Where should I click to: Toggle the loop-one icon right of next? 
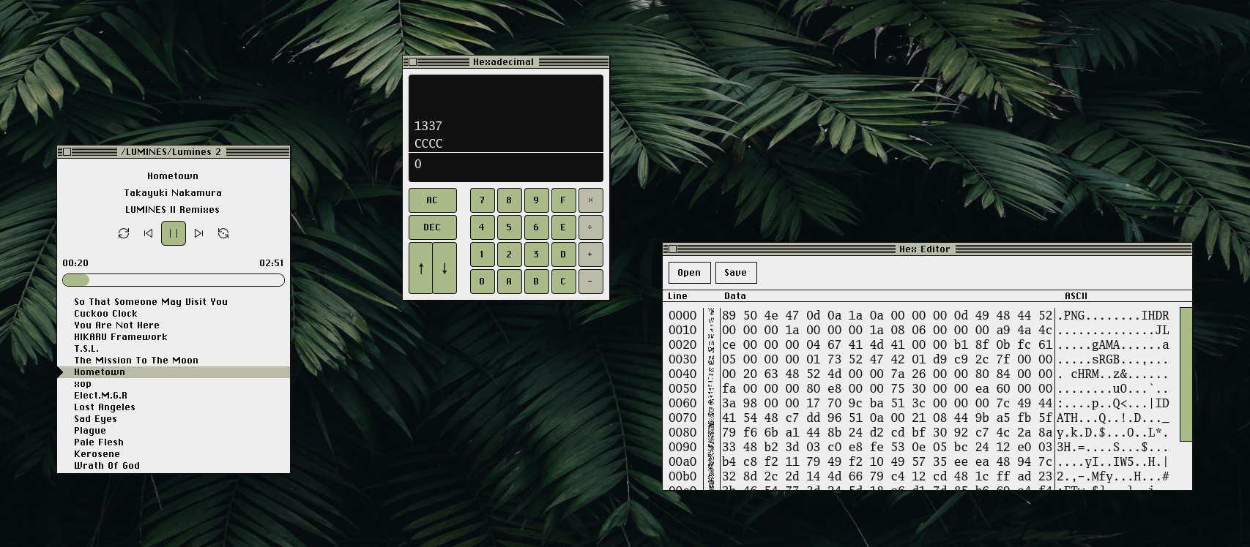coord(223,233)
